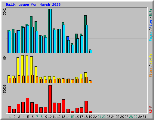Click day 25 on the date axis
The image size is (154, 120).
tap(117, 117)
